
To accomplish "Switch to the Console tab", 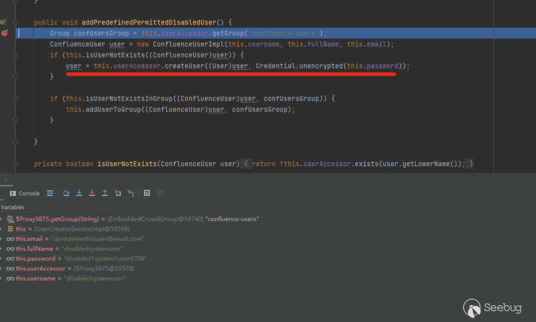I will (25, 193).
